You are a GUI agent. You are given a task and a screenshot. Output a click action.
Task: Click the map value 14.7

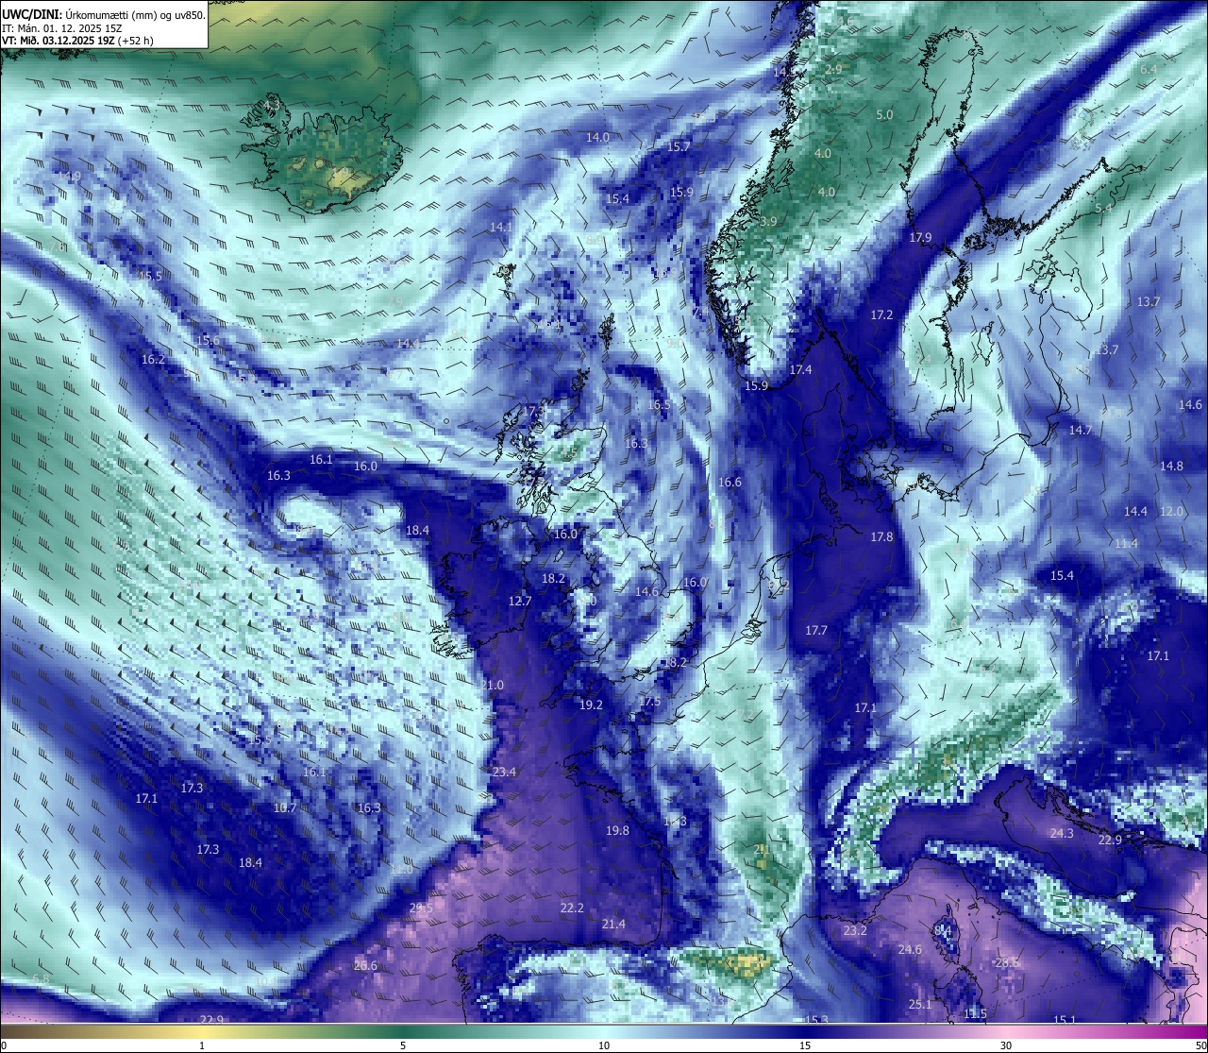pyautogui.click(x=1080, y=430)
